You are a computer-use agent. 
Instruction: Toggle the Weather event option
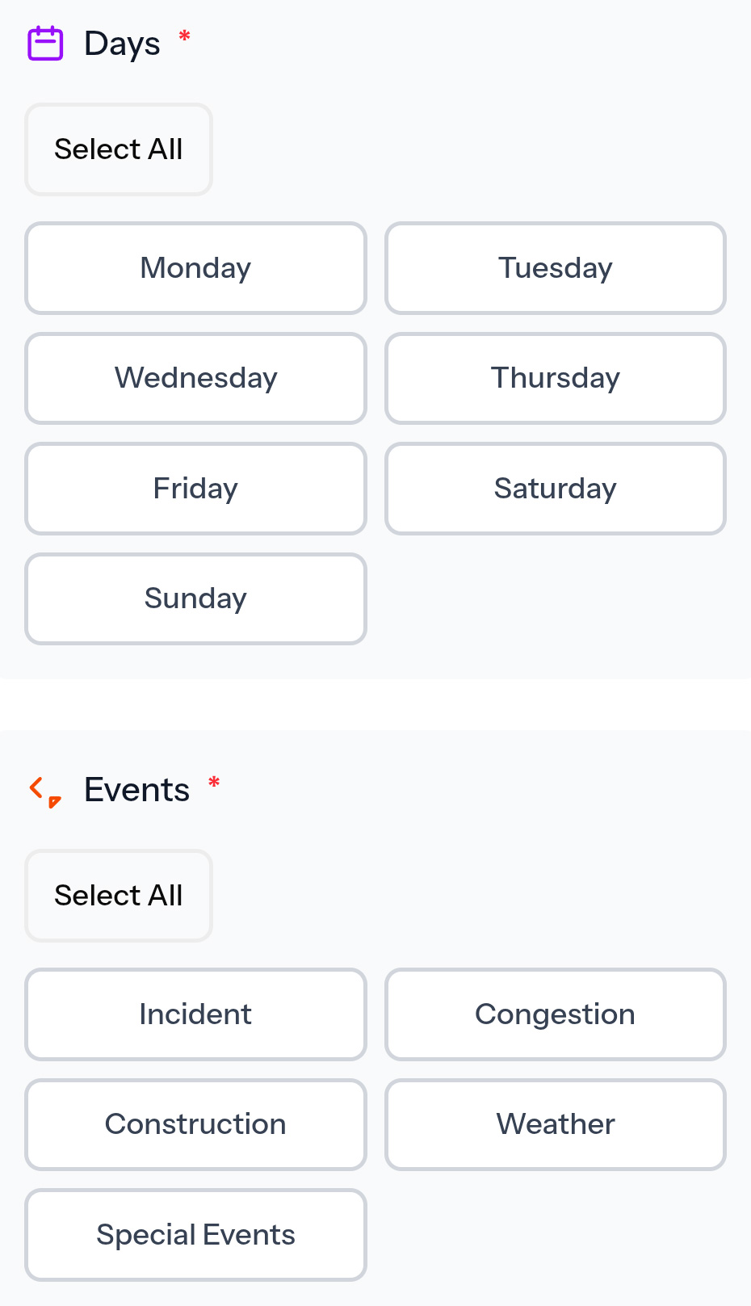pyautogui.click(x=556, y=1124)
